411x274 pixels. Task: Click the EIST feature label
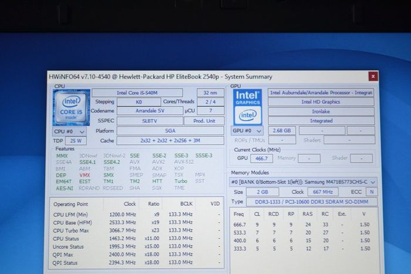[x=85, y=181]
